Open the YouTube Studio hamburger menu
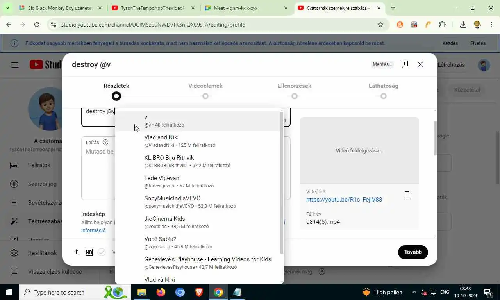The image size is (500, 300). 15,65
